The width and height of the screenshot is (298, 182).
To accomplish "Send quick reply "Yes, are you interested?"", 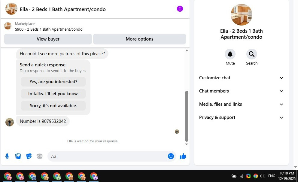I will 53,82.
